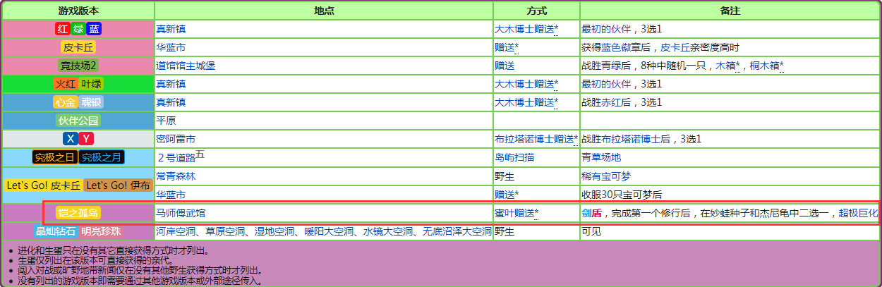882x287 pixels.
Task: Follow the 剑盾 link in notes
Action: coord(591,212)
